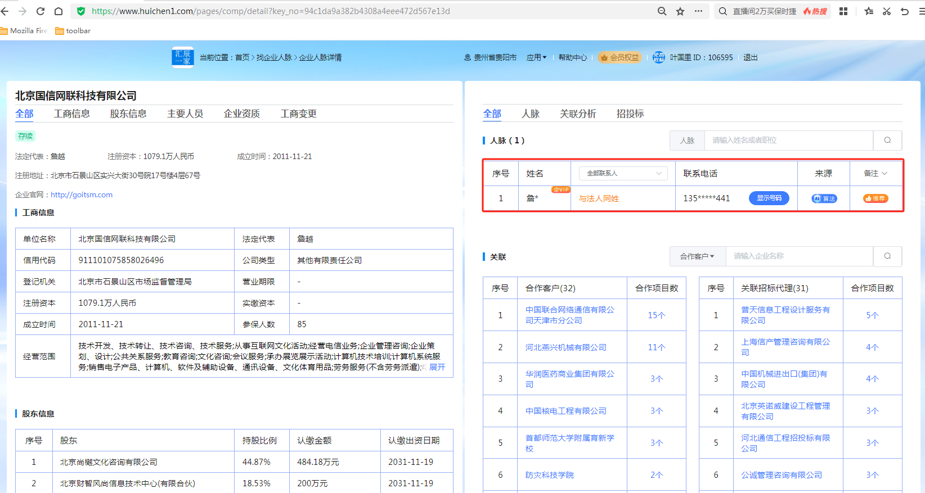The image size is (925, 493).
Task: Open 中国核电工程有限公司 client link
Action: (566, 411)
